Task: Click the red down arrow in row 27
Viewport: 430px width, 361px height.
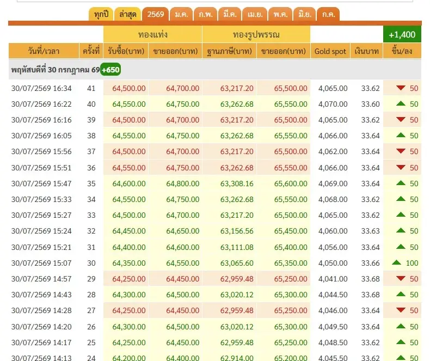Action: tap(401, 310)
